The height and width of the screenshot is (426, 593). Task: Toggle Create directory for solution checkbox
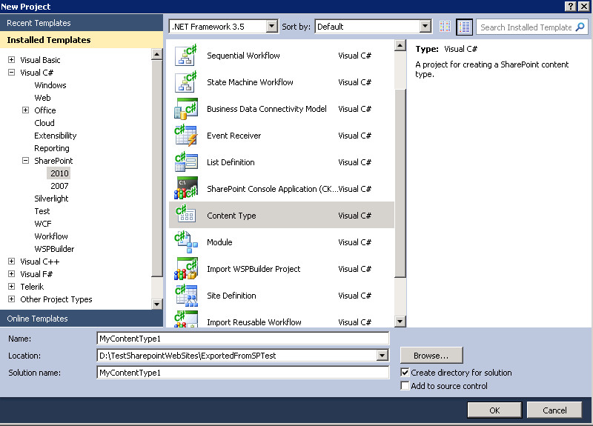tap(405, 373)
